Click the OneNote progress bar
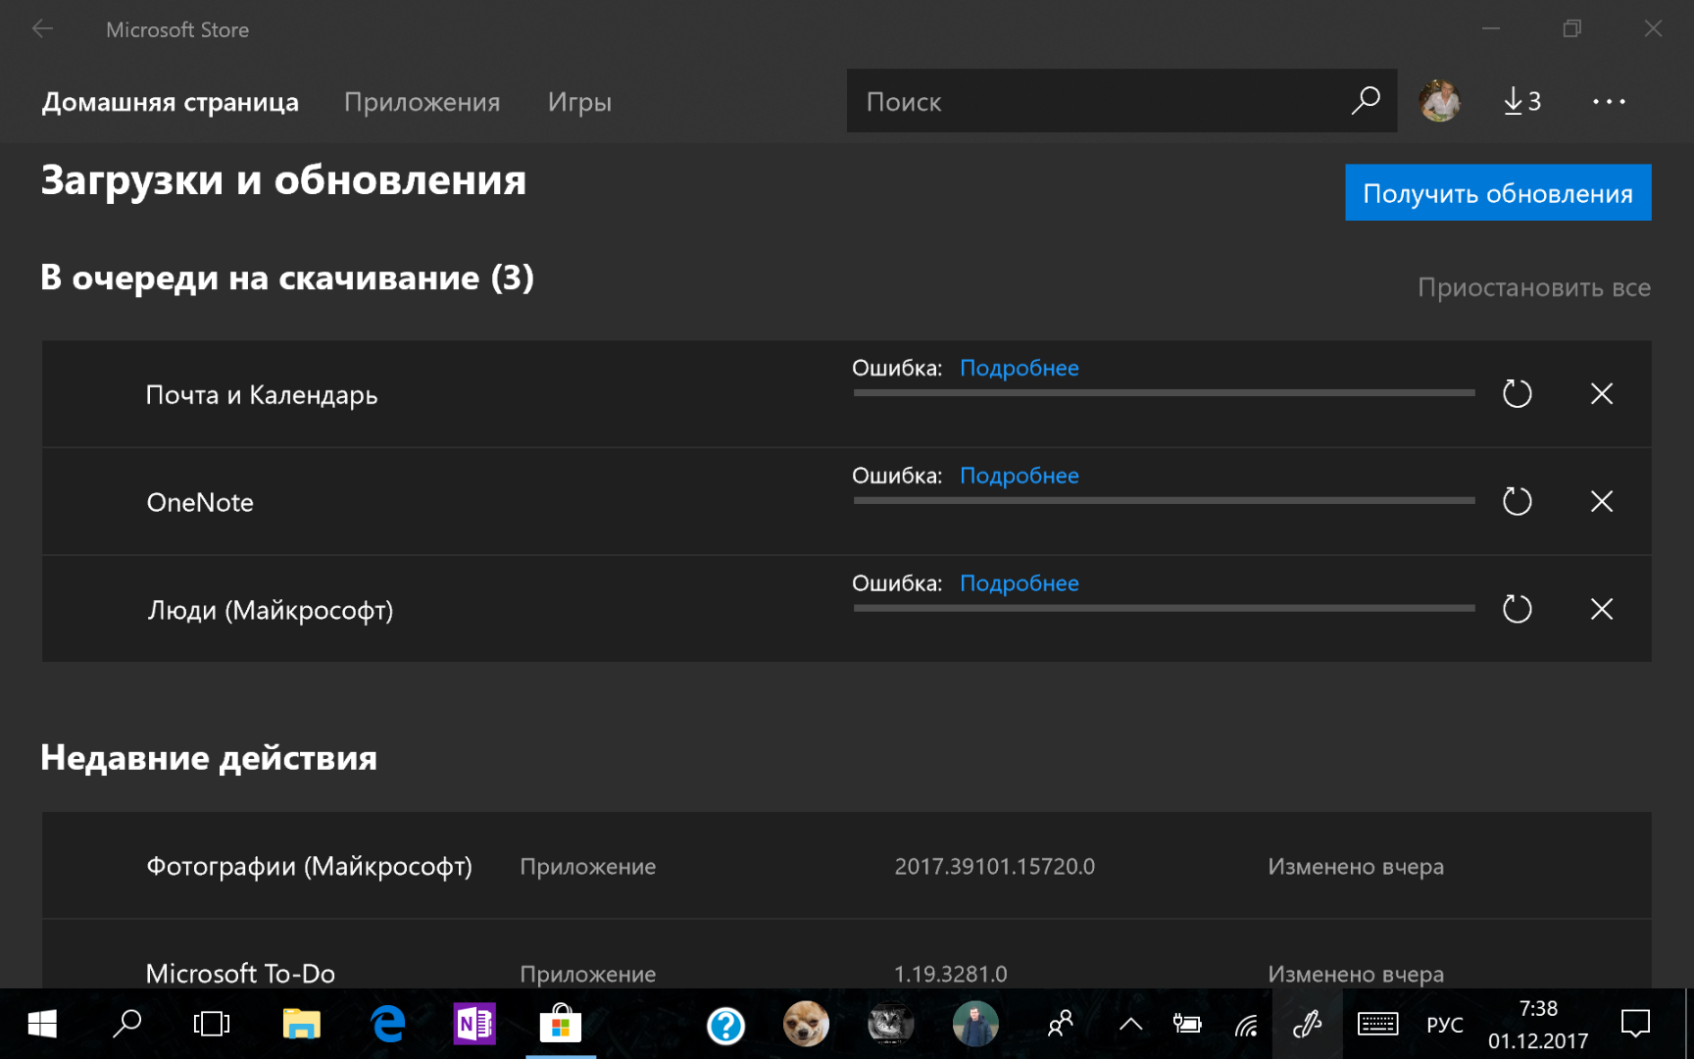Image resolution: width=1694 pixels, height=1059 pixels. tap(1164, 501)
